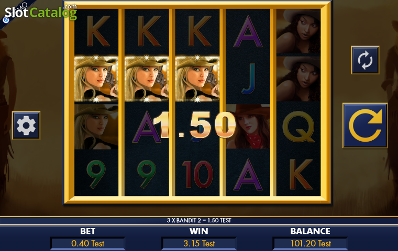
Task: Select the bet amount field showing 0.40 Test
Action: [x=87, y=244]
